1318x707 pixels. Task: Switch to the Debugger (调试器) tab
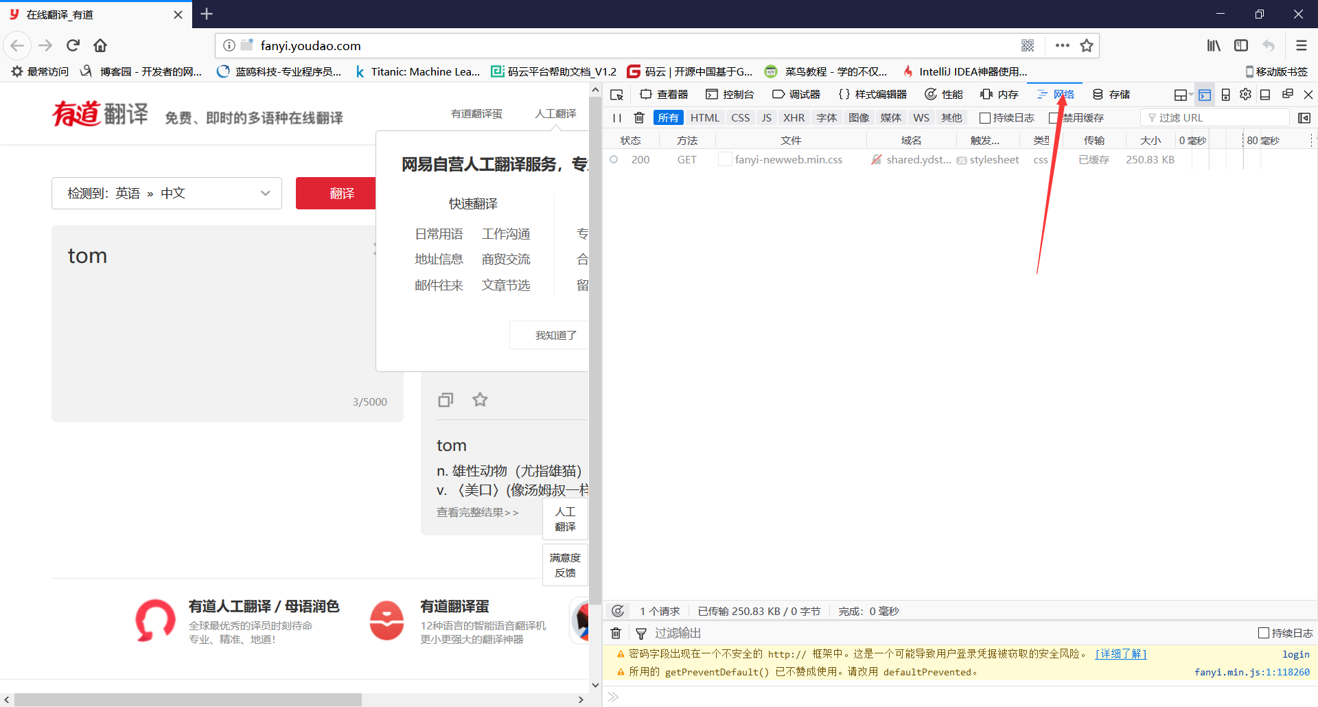point(796,95)
